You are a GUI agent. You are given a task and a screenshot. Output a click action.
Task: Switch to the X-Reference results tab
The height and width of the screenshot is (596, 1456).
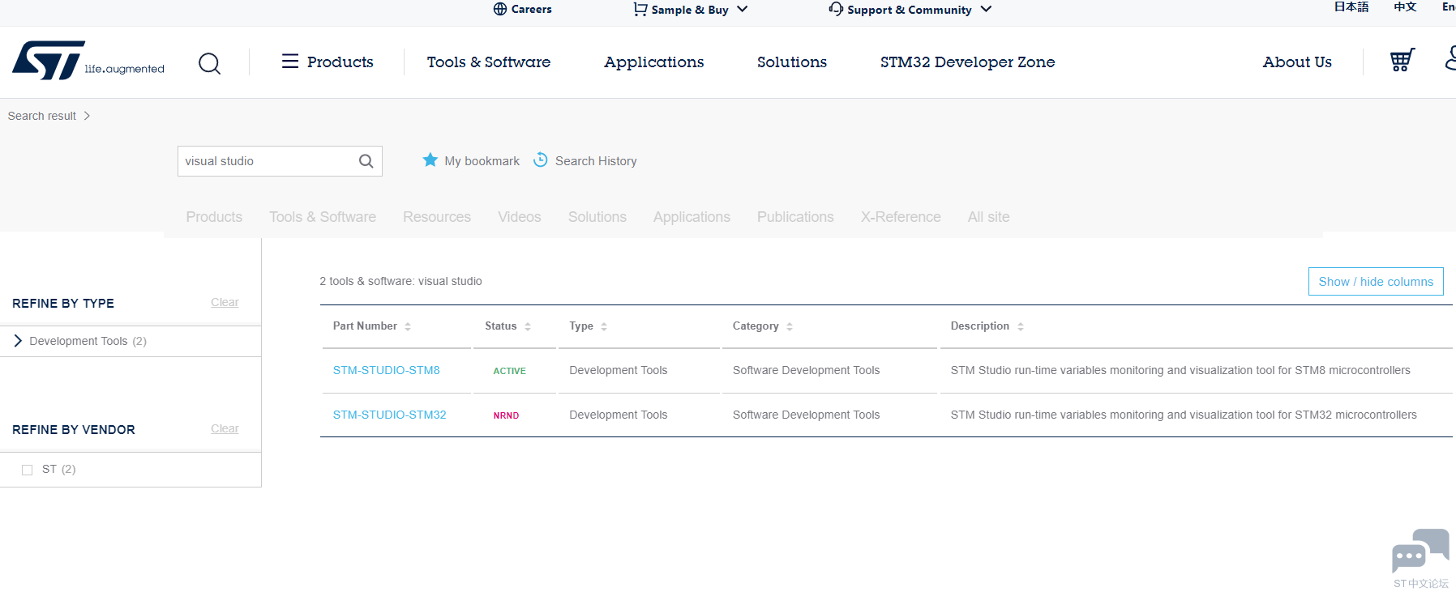point(901,217)
